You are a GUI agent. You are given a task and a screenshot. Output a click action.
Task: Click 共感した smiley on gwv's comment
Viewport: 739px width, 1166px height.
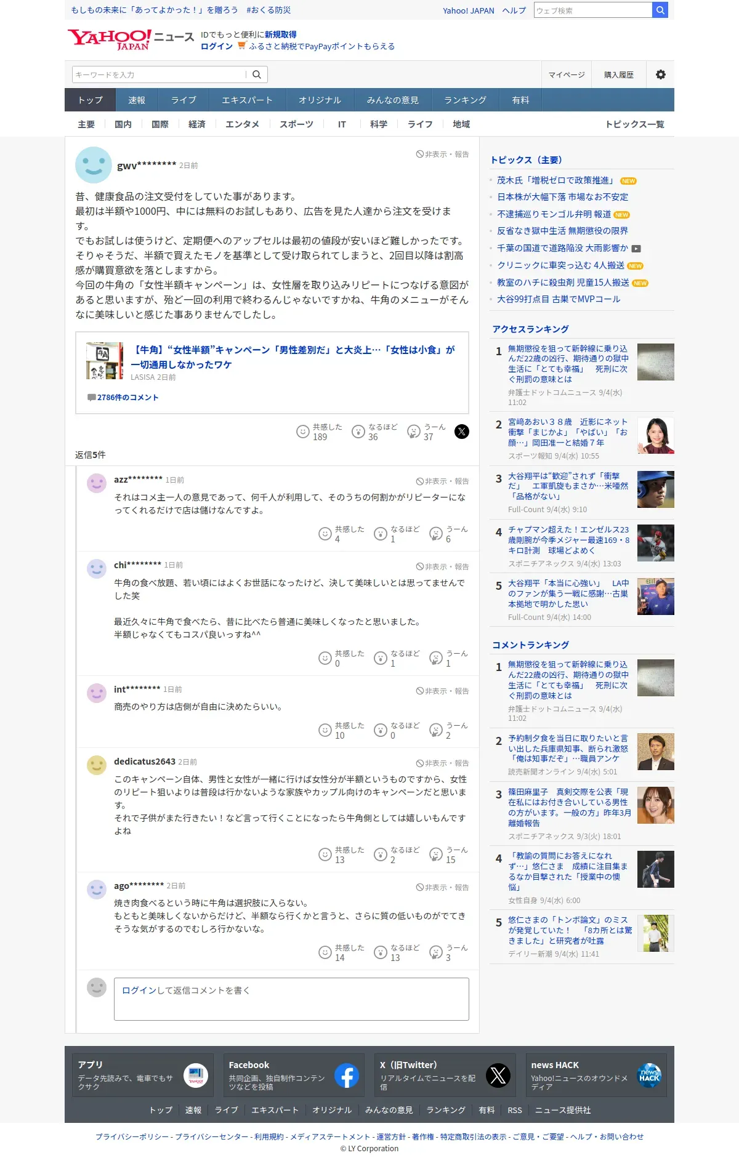[303, 432]
